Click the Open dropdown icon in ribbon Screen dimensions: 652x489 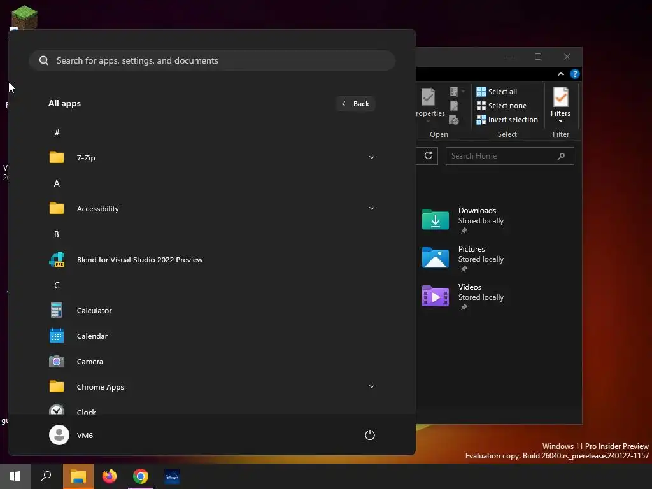[457, 92]
